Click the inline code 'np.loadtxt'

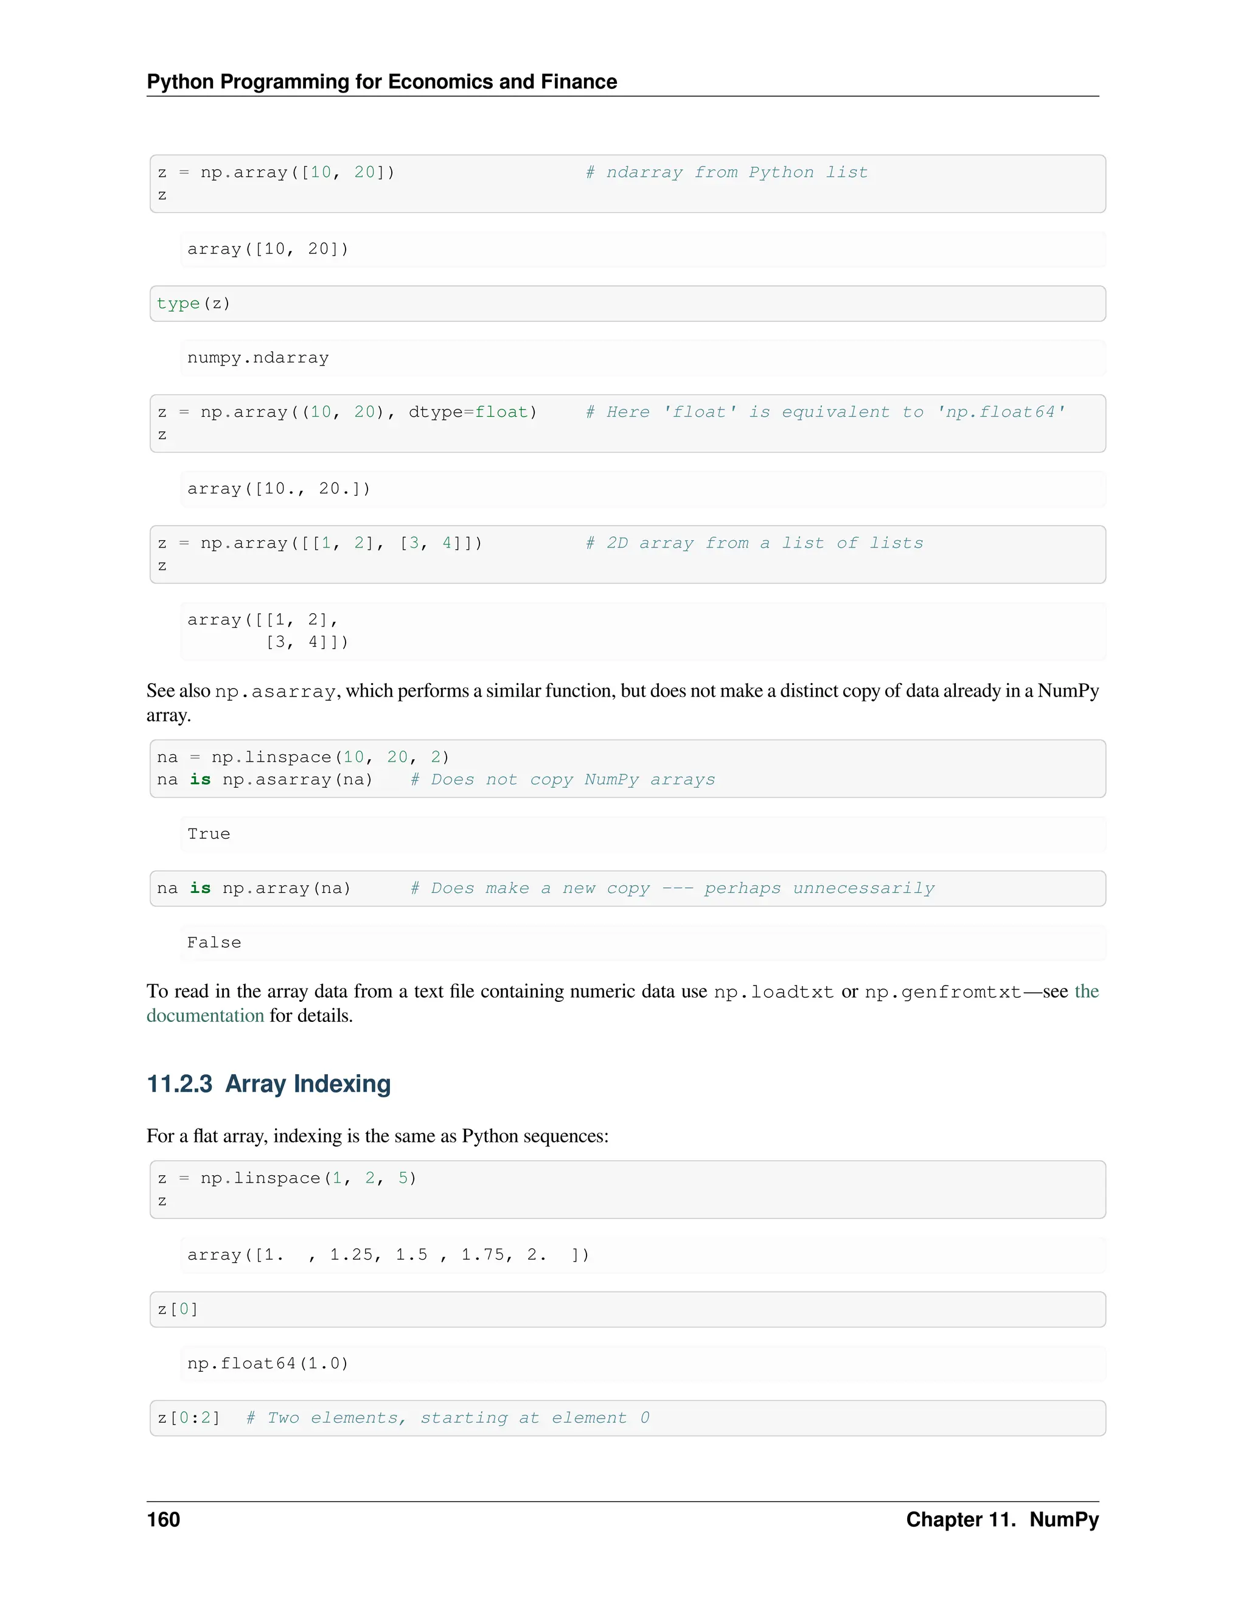pos(774,992)
